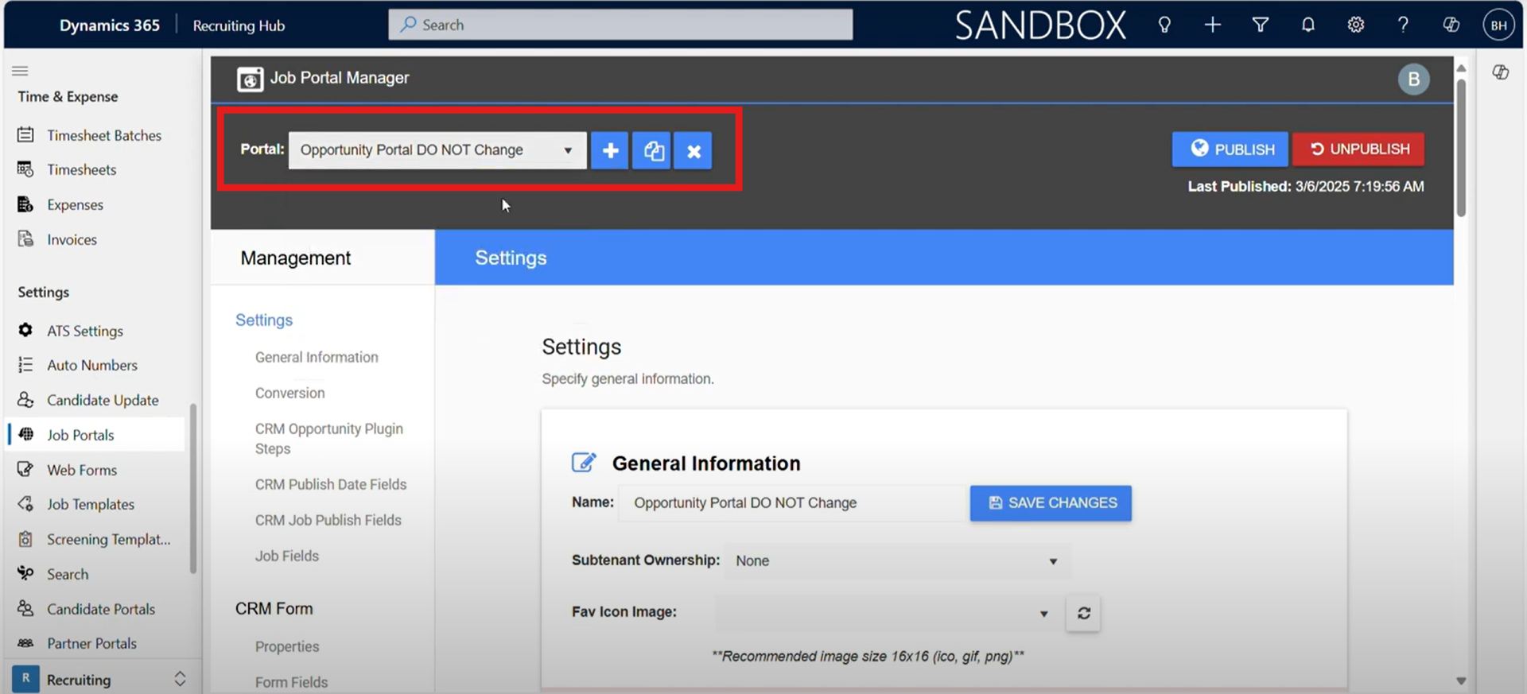Click the duplicate portal copy icon

(652, 150)
